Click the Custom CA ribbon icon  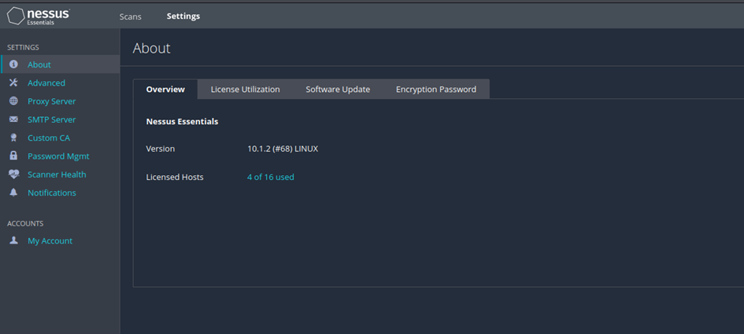click(13, 138)
